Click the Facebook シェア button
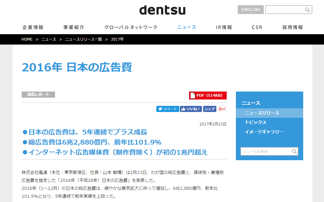 point(210,109)
